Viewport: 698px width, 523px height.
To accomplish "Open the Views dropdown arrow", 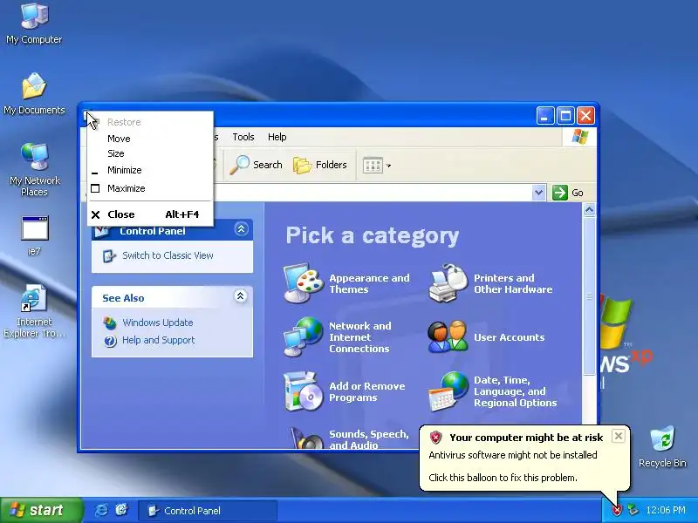I will 388,166.
